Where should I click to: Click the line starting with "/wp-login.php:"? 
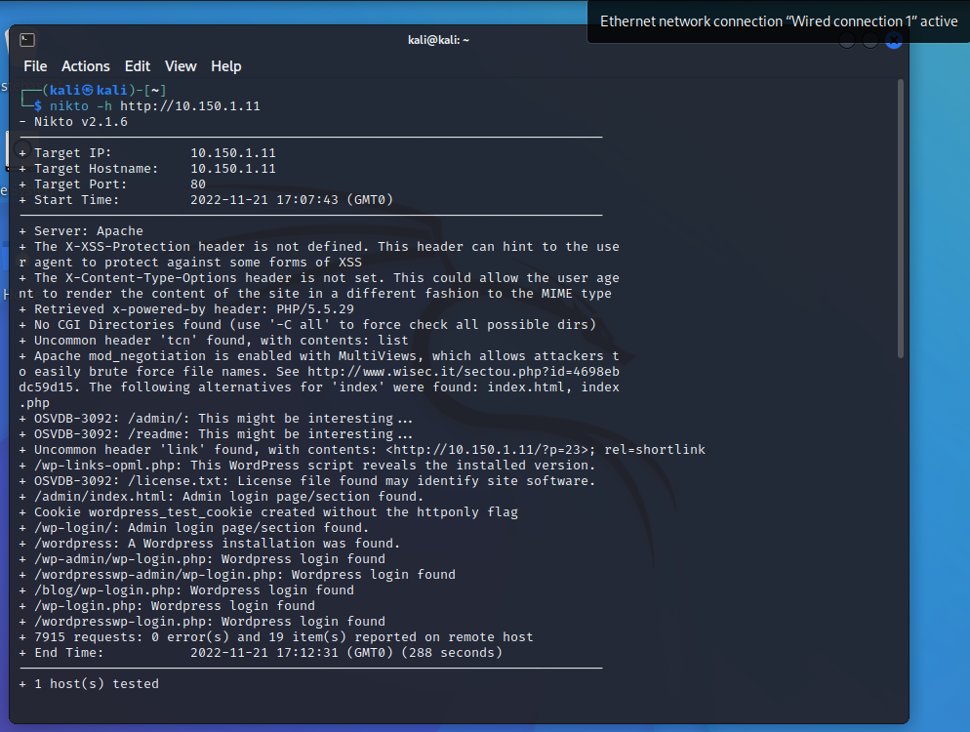(167, 606)
